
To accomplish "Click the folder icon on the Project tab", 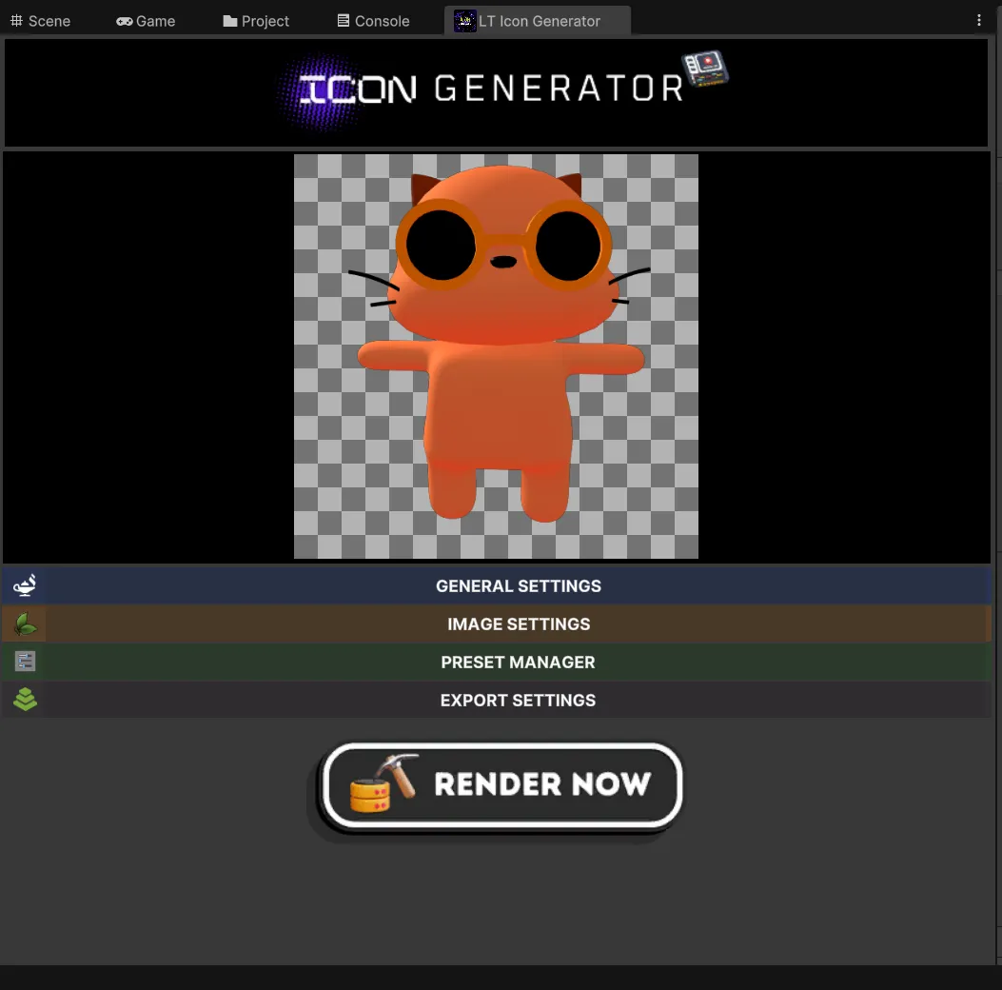I will point(229,20).
